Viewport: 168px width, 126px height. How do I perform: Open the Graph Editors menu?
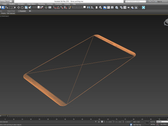coord(31,4)
